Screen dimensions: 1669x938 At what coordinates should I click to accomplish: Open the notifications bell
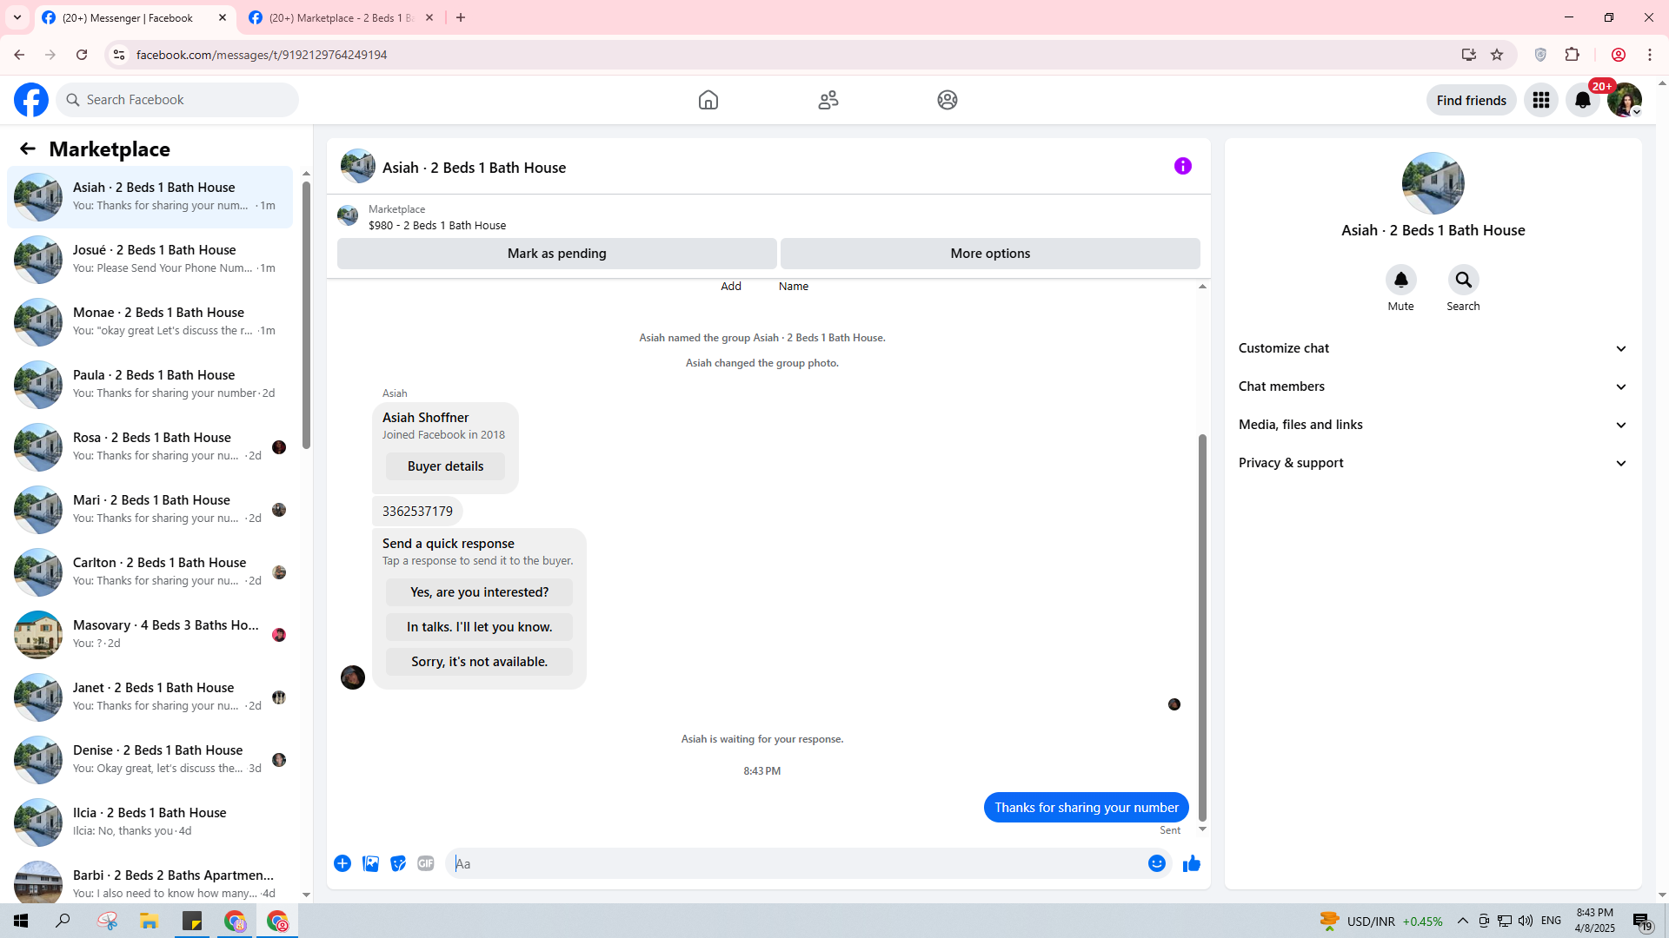[x=1582, y=101]
